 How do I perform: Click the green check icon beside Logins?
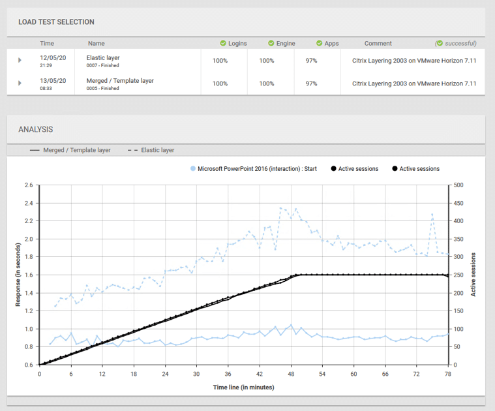pyautogui.click(x=223, y=43)
